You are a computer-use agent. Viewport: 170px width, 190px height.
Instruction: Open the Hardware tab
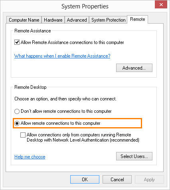(x=53, y=20)
